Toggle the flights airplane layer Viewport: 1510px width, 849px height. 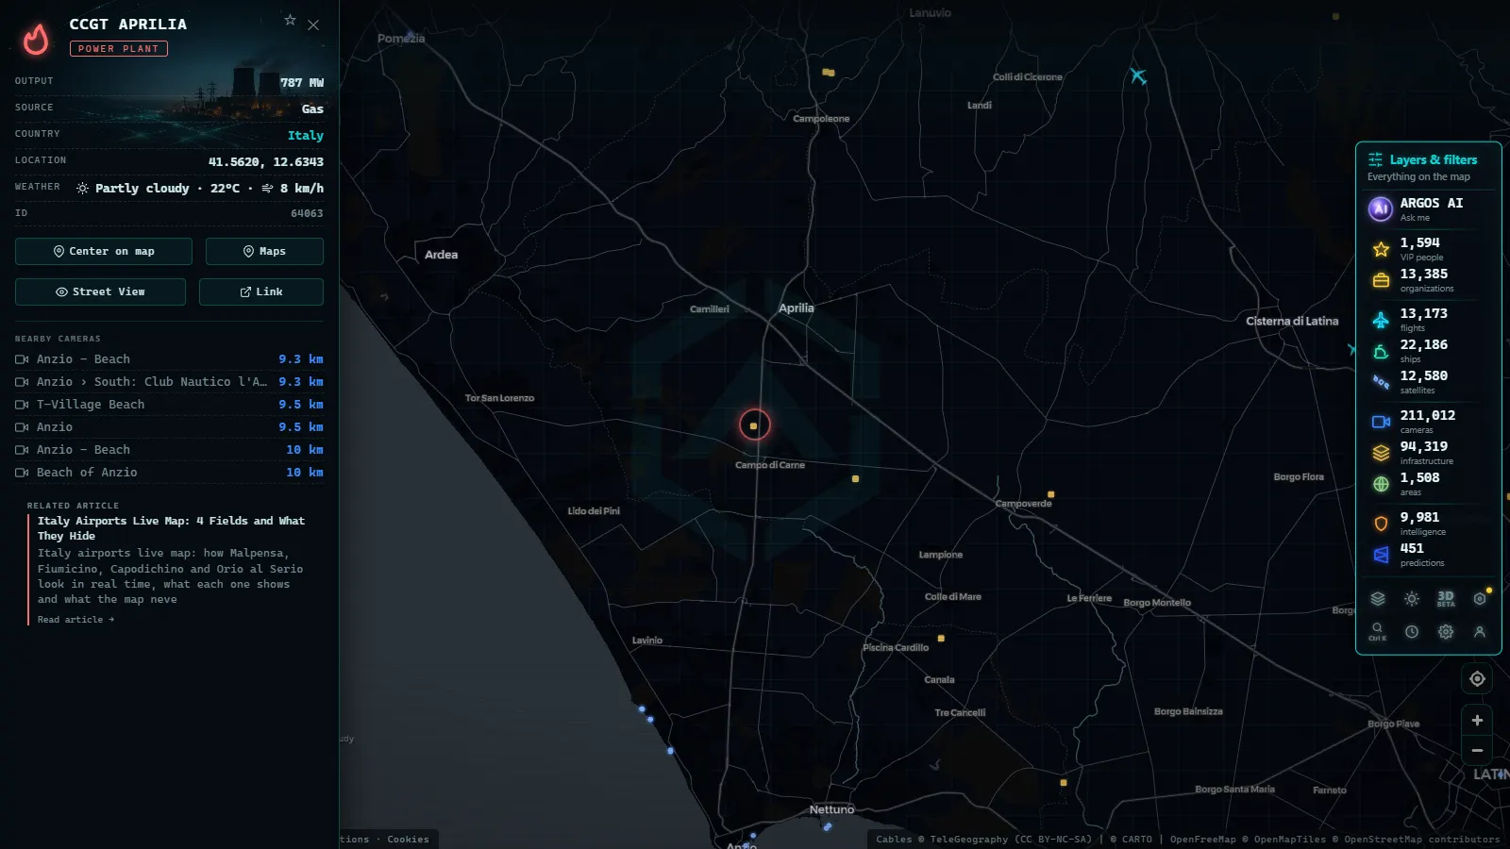[x=1381, y=320]
